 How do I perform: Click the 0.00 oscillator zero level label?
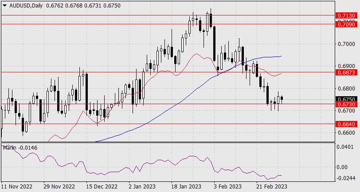[342, 167]
